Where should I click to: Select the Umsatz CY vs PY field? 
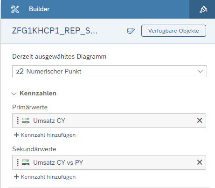pyautogui.click(x=109, y=162)
